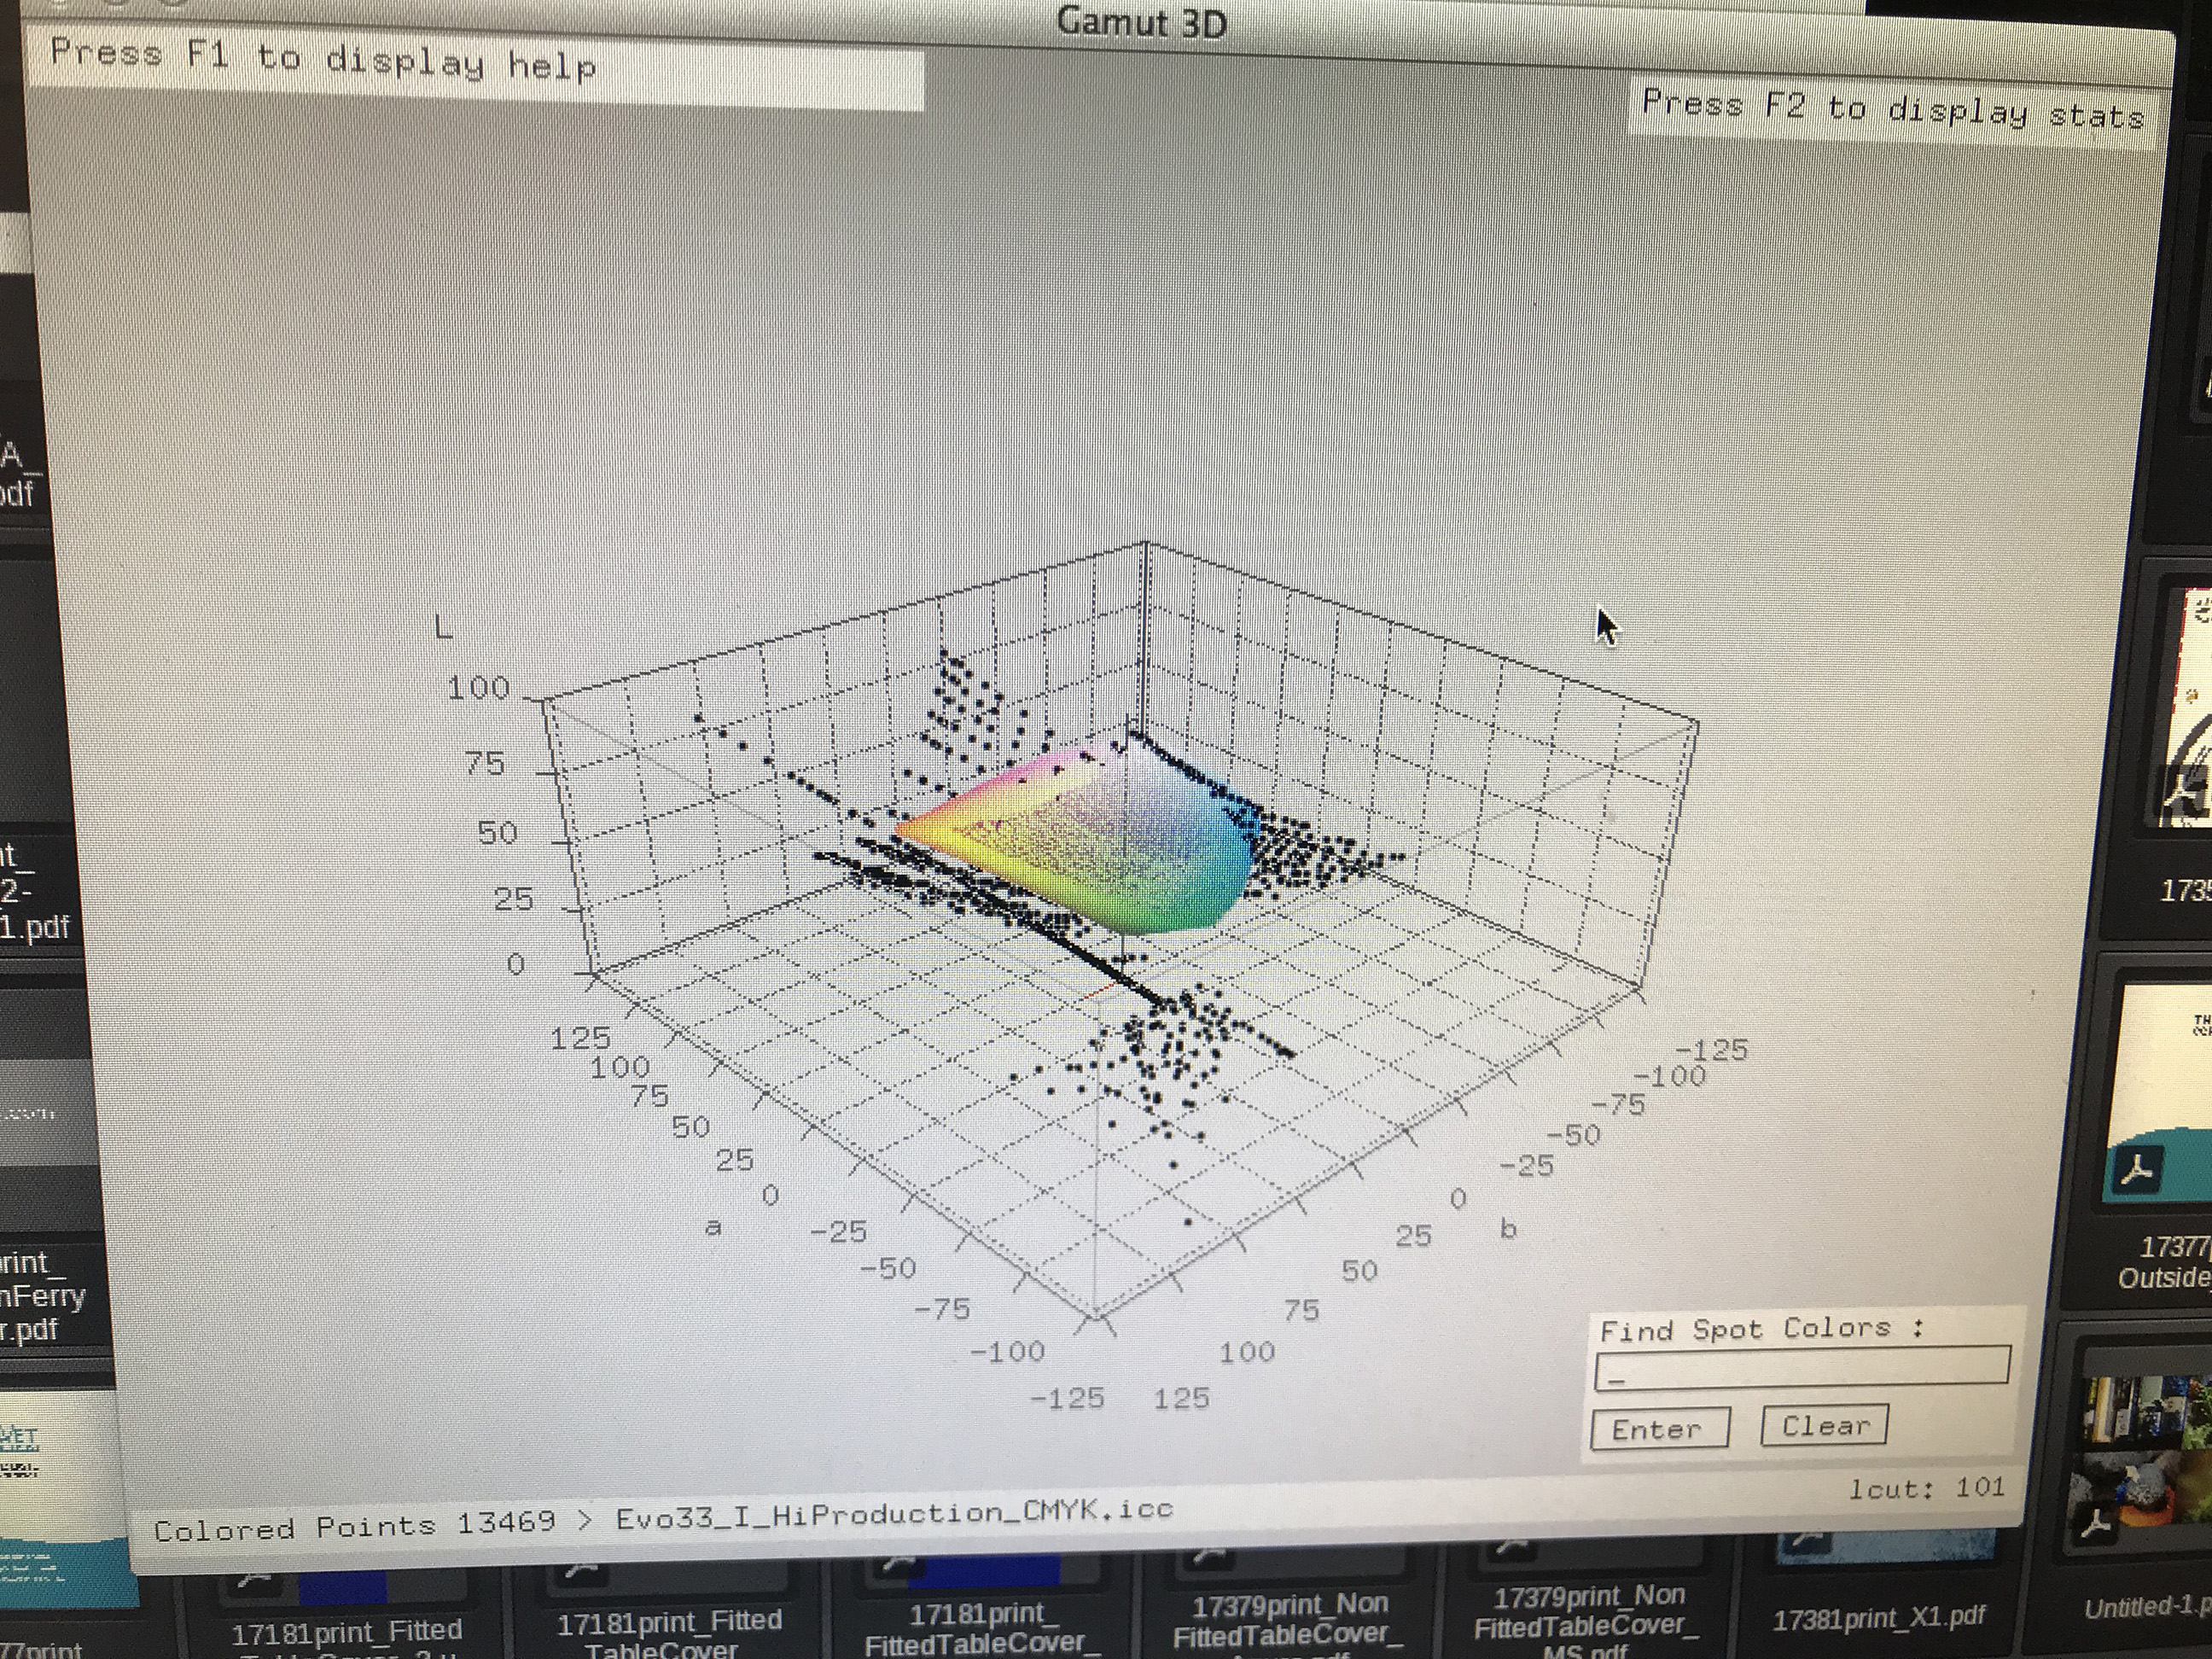Screen dimensions: 2212x1659
Task: Focus the Find Spot Colors input field
Action: pos(1802,1368)
